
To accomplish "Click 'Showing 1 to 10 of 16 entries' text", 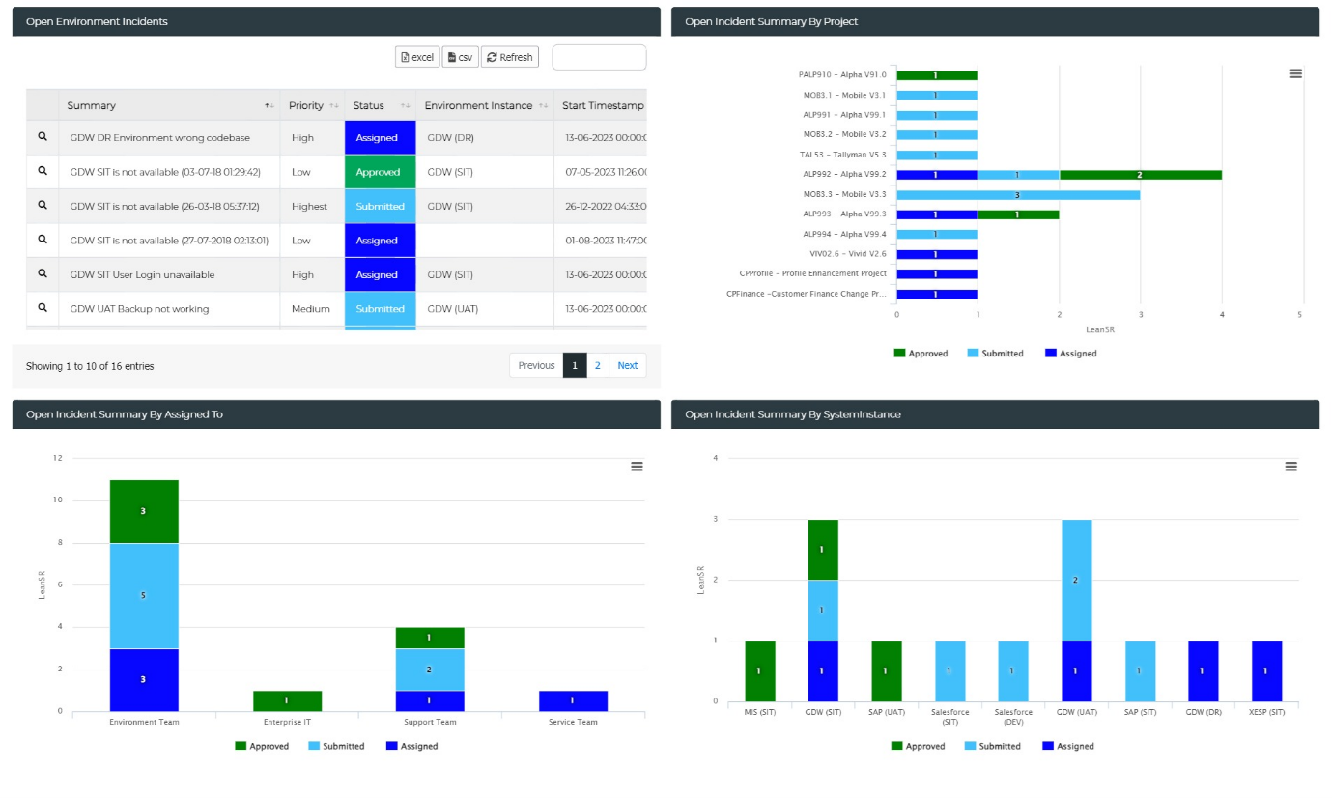I will point(90,366).
